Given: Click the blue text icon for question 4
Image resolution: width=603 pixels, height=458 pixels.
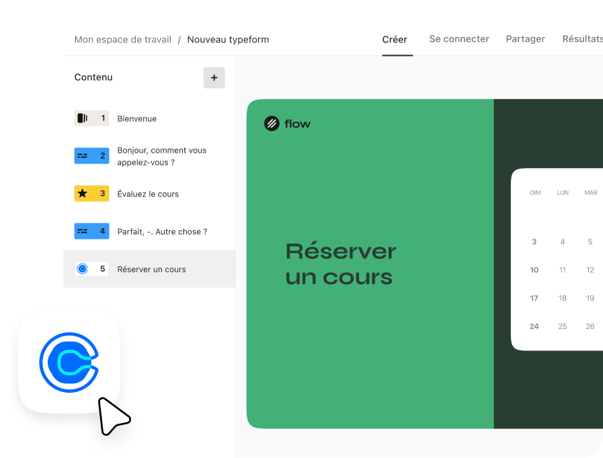Looking at the screenshot, I should 91,231.
